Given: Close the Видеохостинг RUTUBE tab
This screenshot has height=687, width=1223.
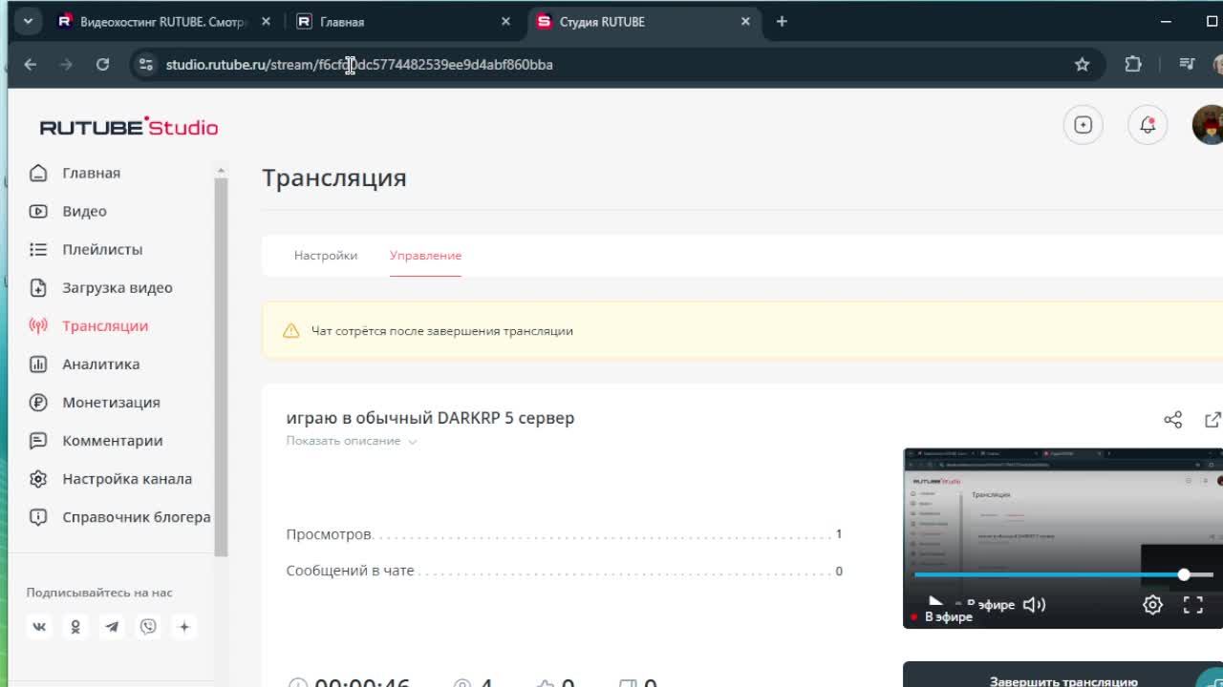Looking at the screenshot, I should (x=266, y=21).
